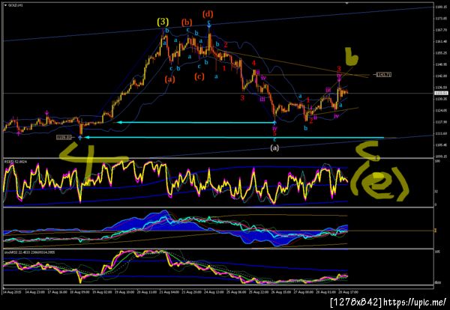
Task: Select the orange (d) wave label
Action: click(x=208, y=13)
